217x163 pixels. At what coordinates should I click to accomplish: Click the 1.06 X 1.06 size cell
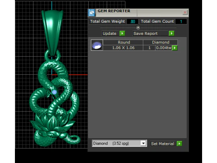pos(123,48)
